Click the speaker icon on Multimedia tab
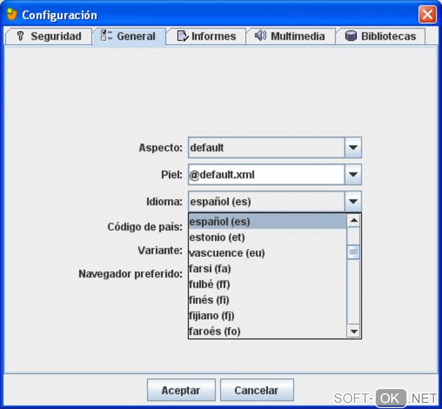The image size is (442, 409). pos(260,36)
